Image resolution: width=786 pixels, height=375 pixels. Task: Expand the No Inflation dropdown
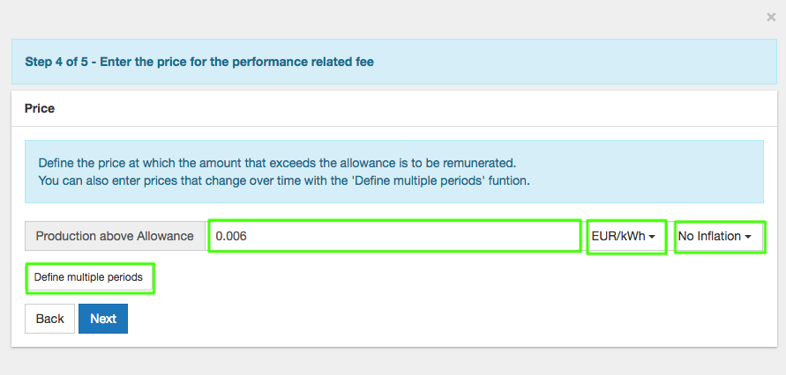click(x=719, y=236)
